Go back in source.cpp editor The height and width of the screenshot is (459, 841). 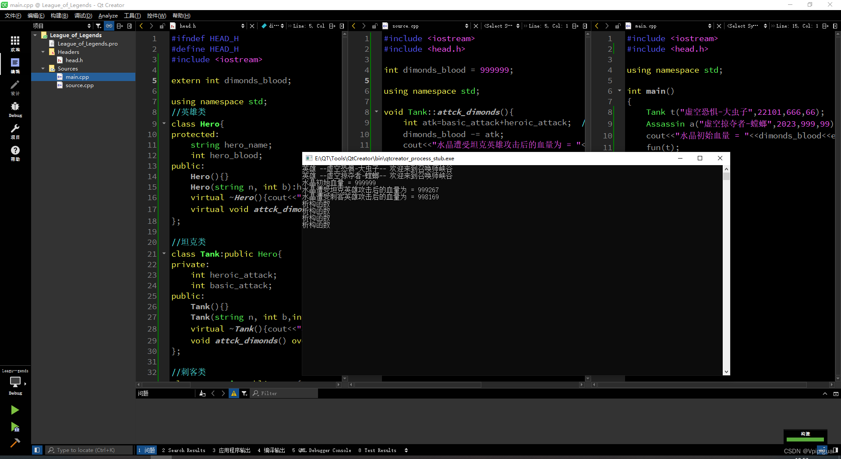353,26
